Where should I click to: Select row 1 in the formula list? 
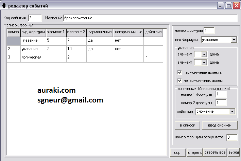click(14, 41)
